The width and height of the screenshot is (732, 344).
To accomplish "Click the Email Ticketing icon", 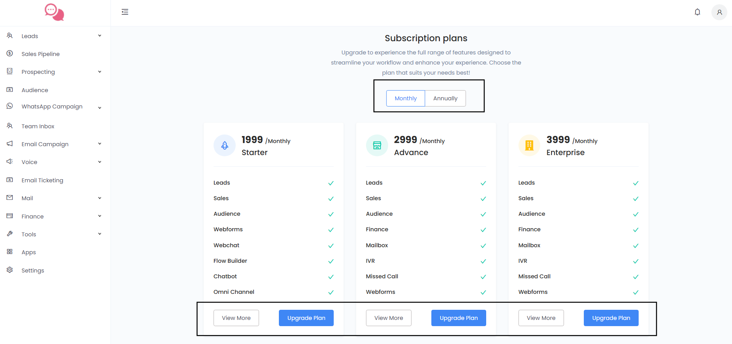I will tap(10, 180).
